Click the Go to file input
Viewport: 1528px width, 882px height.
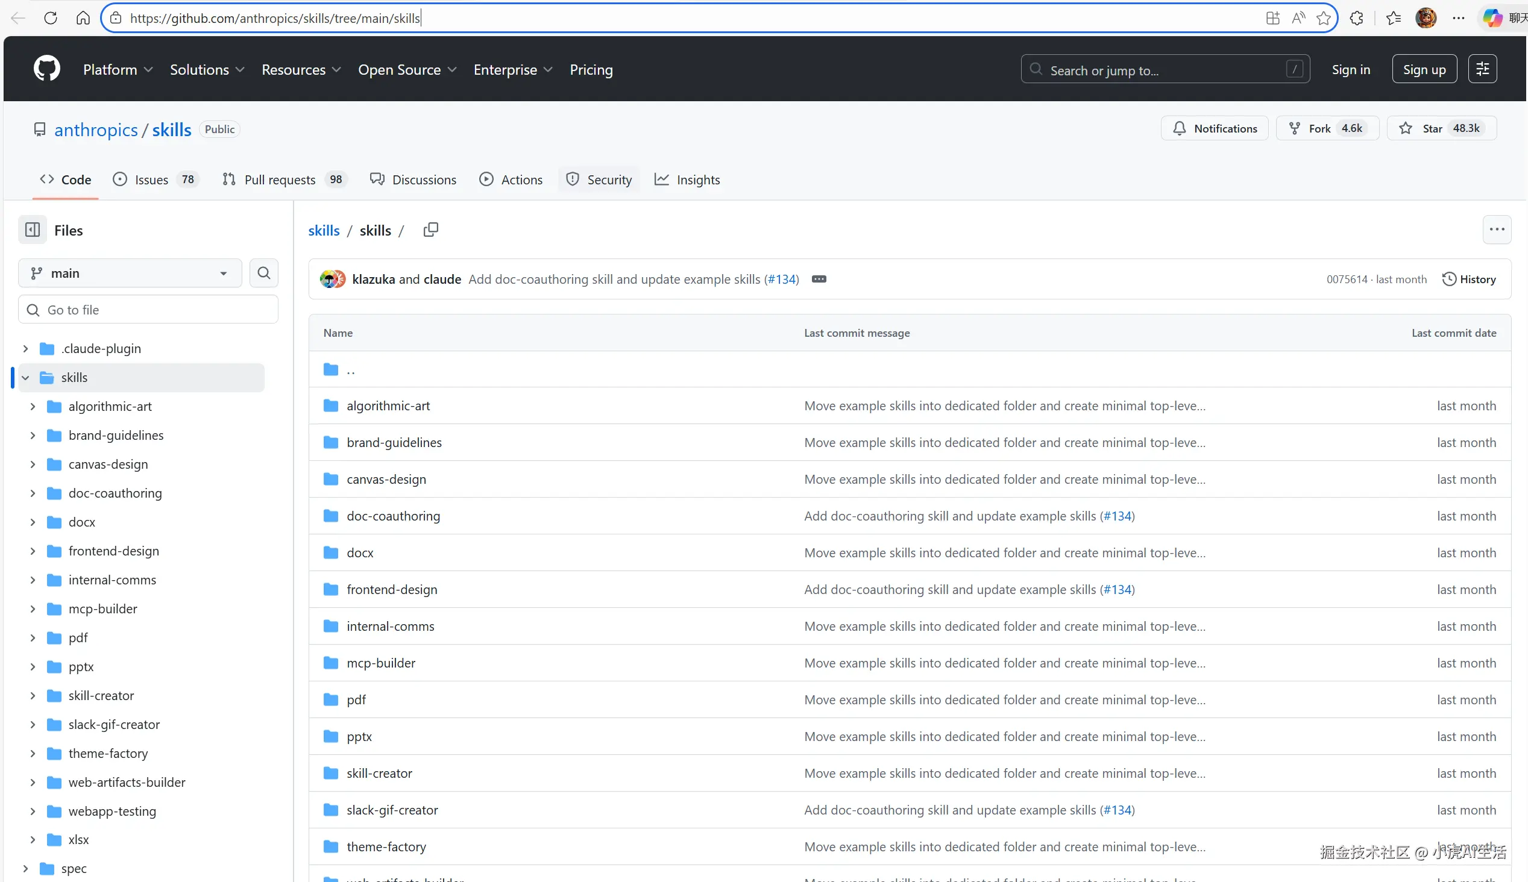(x=148, y=310)
